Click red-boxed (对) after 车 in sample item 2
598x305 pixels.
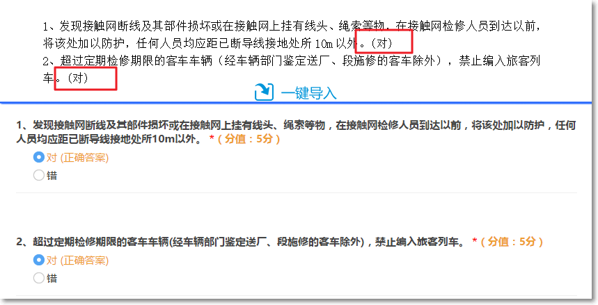point(86,79)
